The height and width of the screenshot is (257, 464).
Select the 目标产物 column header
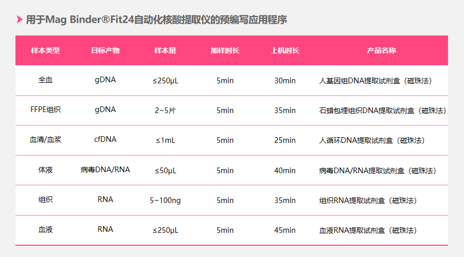point(105,50)
